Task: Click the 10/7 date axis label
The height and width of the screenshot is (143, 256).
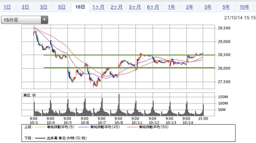Action: (x=102, y=123)
